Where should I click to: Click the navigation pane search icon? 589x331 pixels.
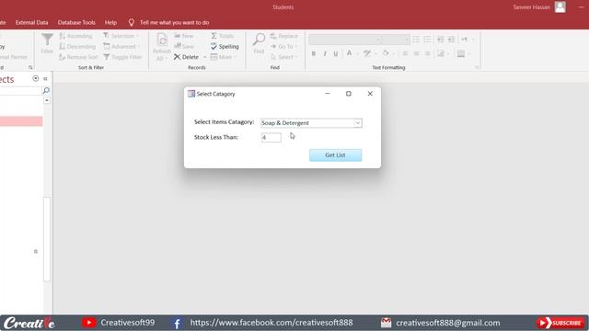coord(46,90)
